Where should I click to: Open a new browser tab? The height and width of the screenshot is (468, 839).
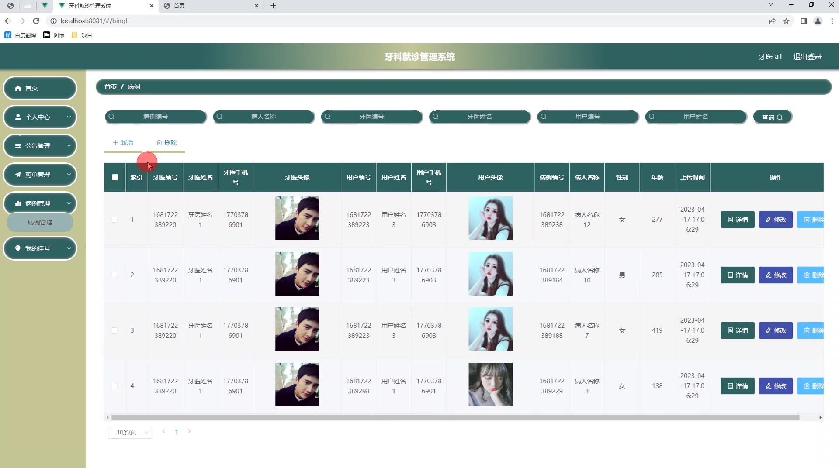coord(273,6)
